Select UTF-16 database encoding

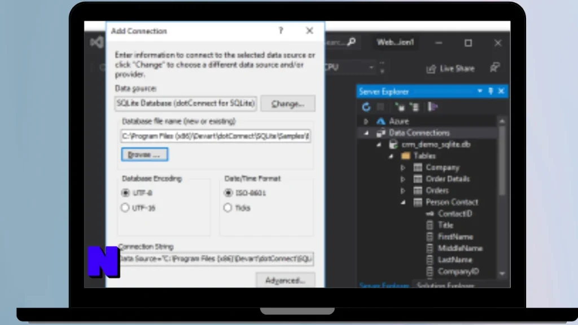click(x=125, y=208)
